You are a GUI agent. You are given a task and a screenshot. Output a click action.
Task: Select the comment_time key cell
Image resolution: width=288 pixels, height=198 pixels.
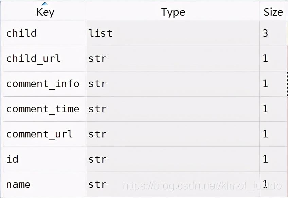pyautogui.click(x=44, y=109)
